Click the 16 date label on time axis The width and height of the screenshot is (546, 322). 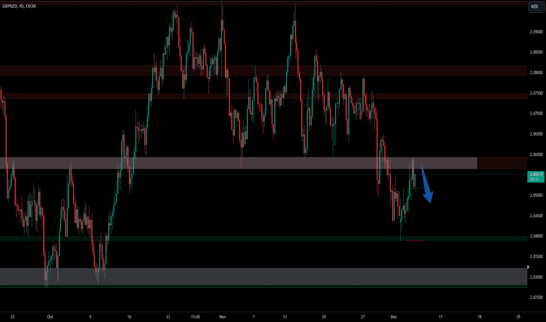tap(129, 317)
